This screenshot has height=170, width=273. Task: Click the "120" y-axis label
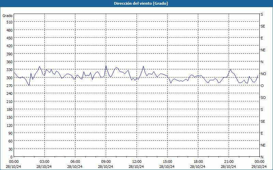[10, 125]
